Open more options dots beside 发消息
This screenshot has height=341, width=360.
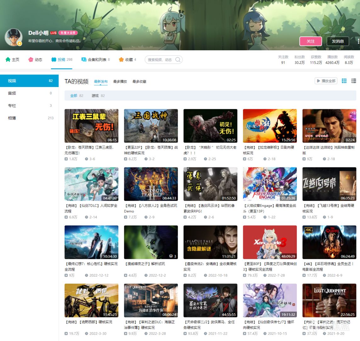click(x=358, y=41)
